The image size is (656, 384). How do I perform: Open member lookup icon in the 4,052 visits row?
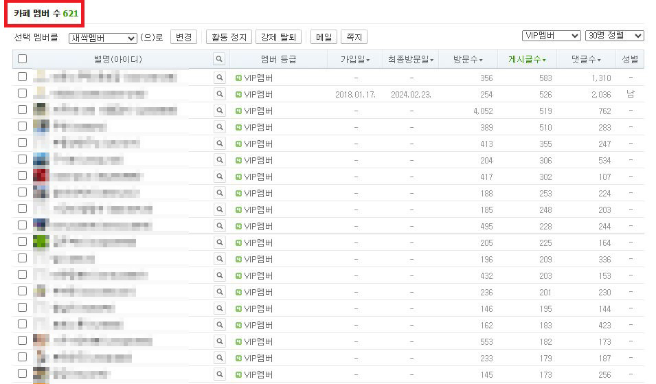coord(219,111)
